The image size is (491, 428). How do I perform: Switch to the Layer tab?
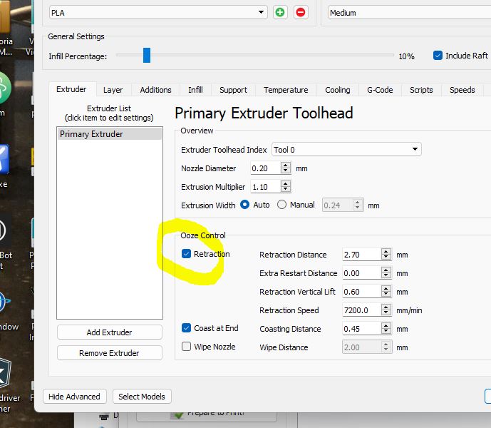(x=113, y=90)
